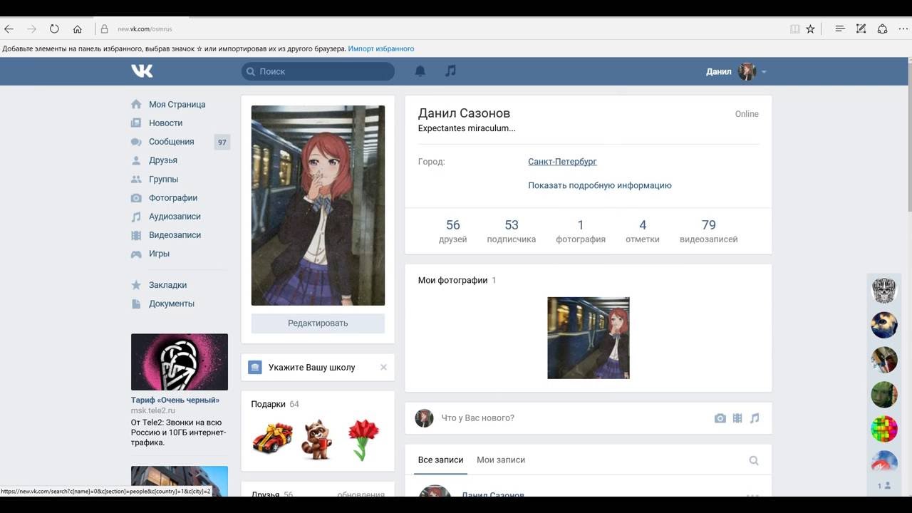
Task: Open the browser more options ellipsis
Action: coord(903,29)
